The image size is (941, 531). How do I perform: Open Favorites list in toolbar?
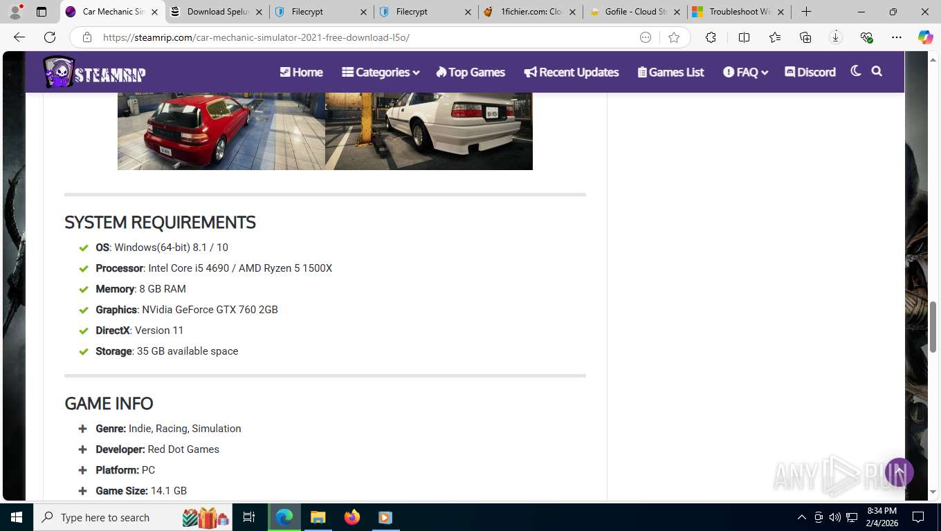[x=775, y=37]
